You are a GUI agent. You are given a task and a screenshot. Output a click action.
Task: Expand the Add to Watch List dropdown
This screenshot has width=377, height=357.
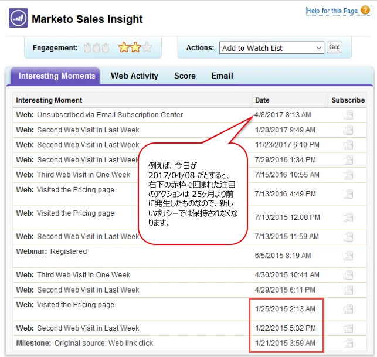coord(271,48)
